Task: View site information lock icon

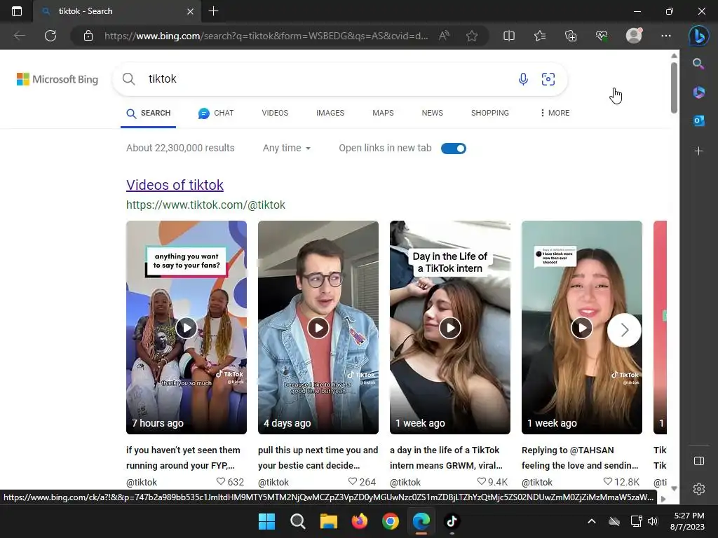Action: coord(88,36)
